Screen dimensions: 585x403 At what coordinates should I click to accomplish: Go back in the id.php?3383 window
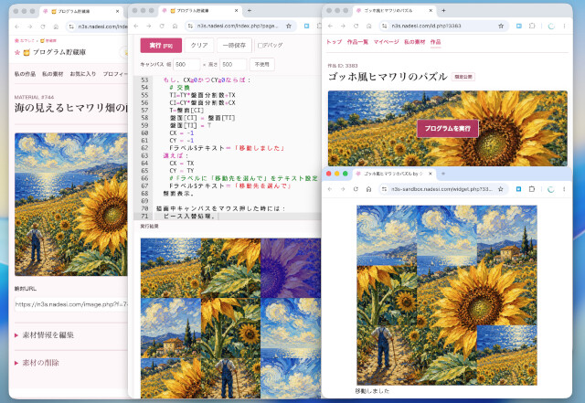click(x=330, y=26)
